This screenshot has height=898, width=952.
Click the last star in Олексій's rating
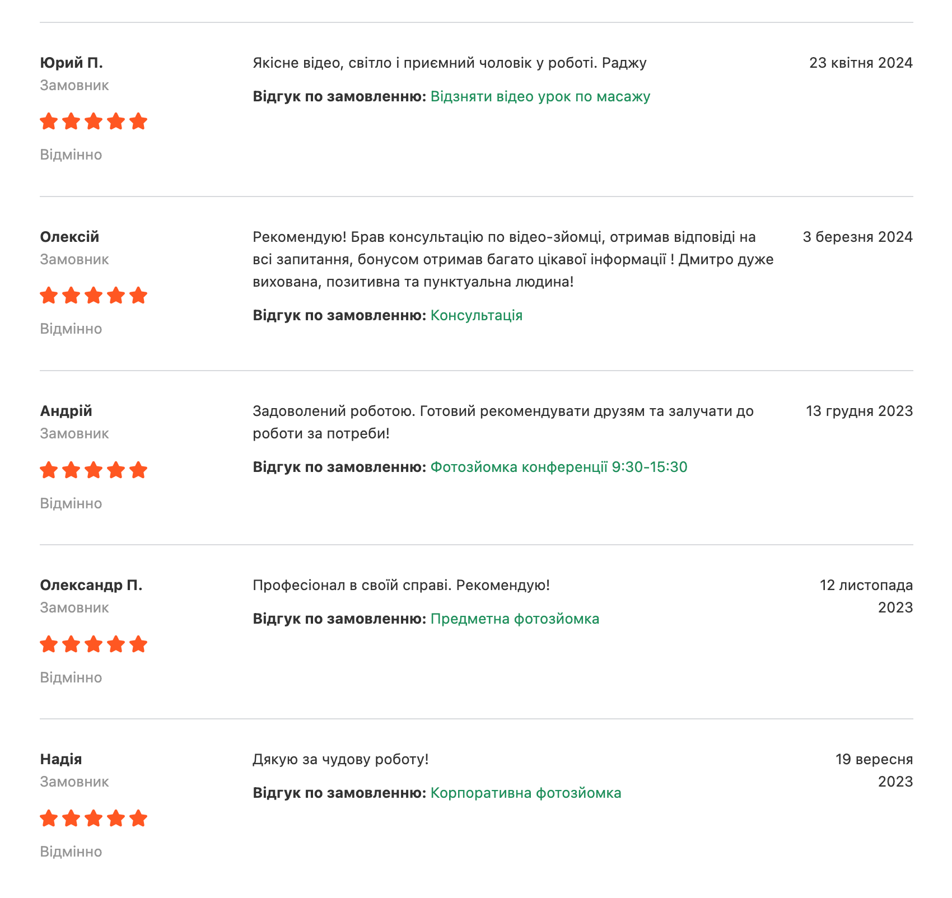pyautogui.click(x=138, y=295)
